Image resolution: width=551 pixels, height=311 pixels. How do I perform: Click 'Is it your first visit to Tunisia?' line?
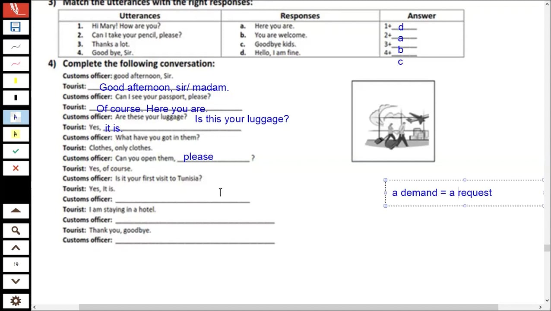click(x=158, y=178)
